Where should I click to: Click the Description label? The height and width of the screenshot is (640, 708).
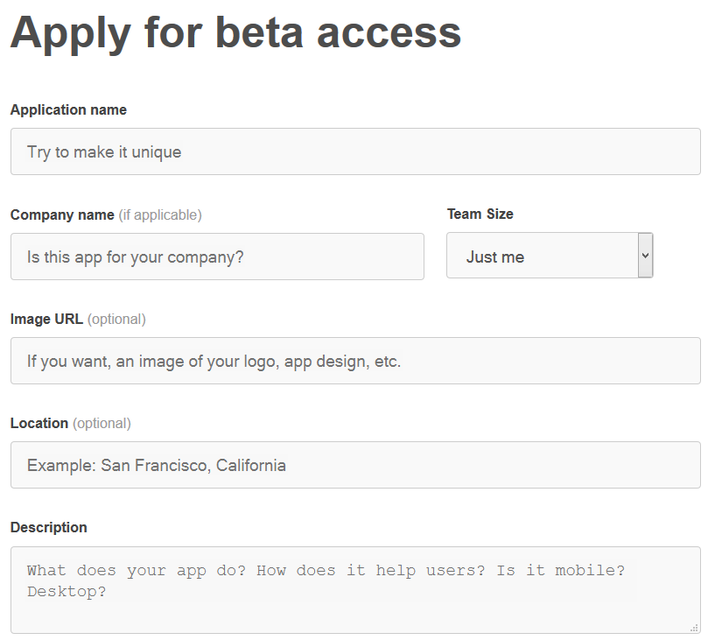point(49,527)
